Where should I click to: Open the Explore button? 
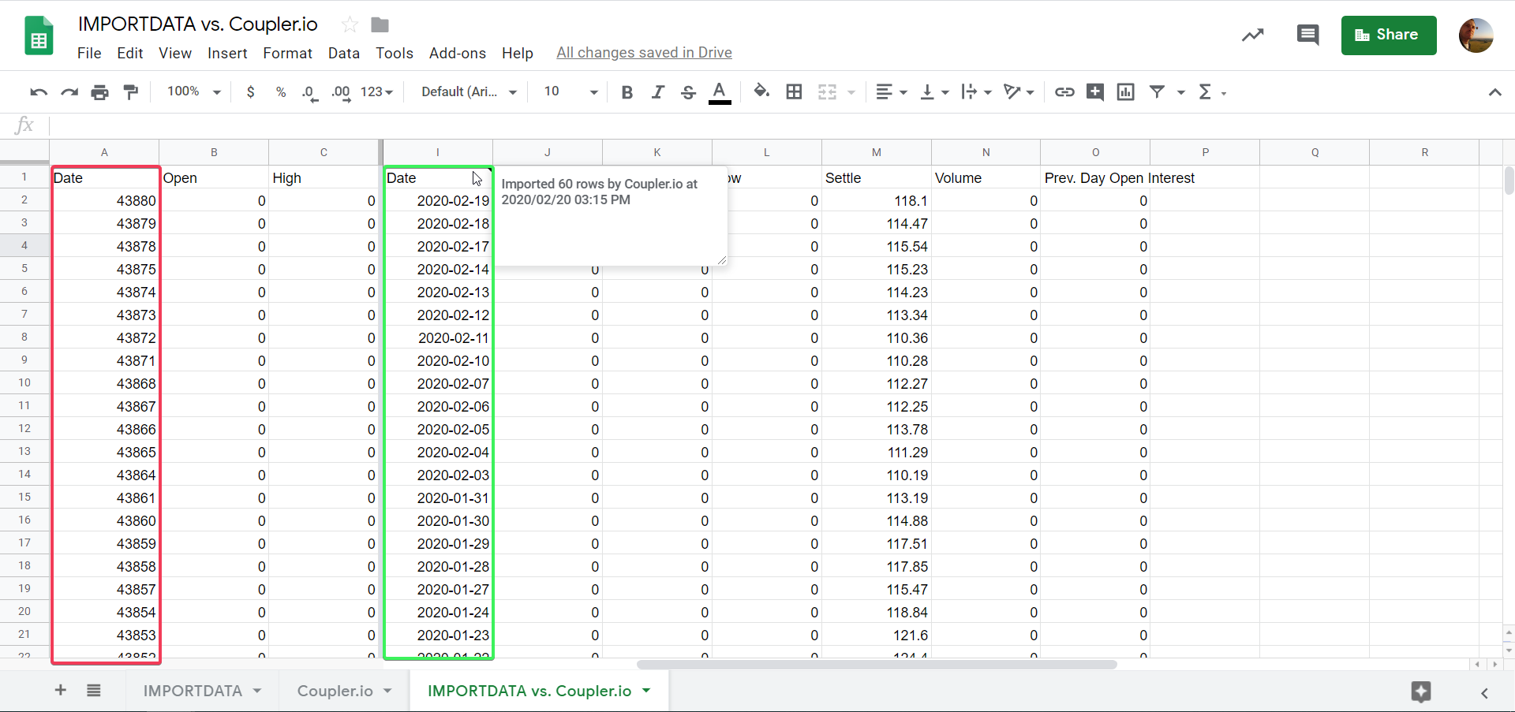pyautogui.click(x=1421, y=692)
